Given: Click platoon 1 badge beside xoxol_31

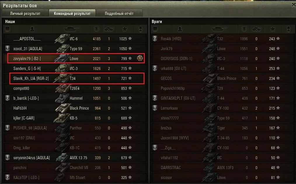Looking at the screenshot, I should 7,48.
